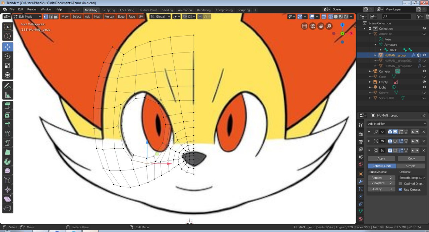
Task: Open the viewport shading options dropdown
Action: tap(352, 16)
